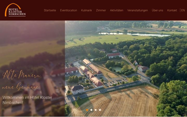187x117 pixels.
Task: Select the third slideshow dot
Action: click(x=96, y=110)
